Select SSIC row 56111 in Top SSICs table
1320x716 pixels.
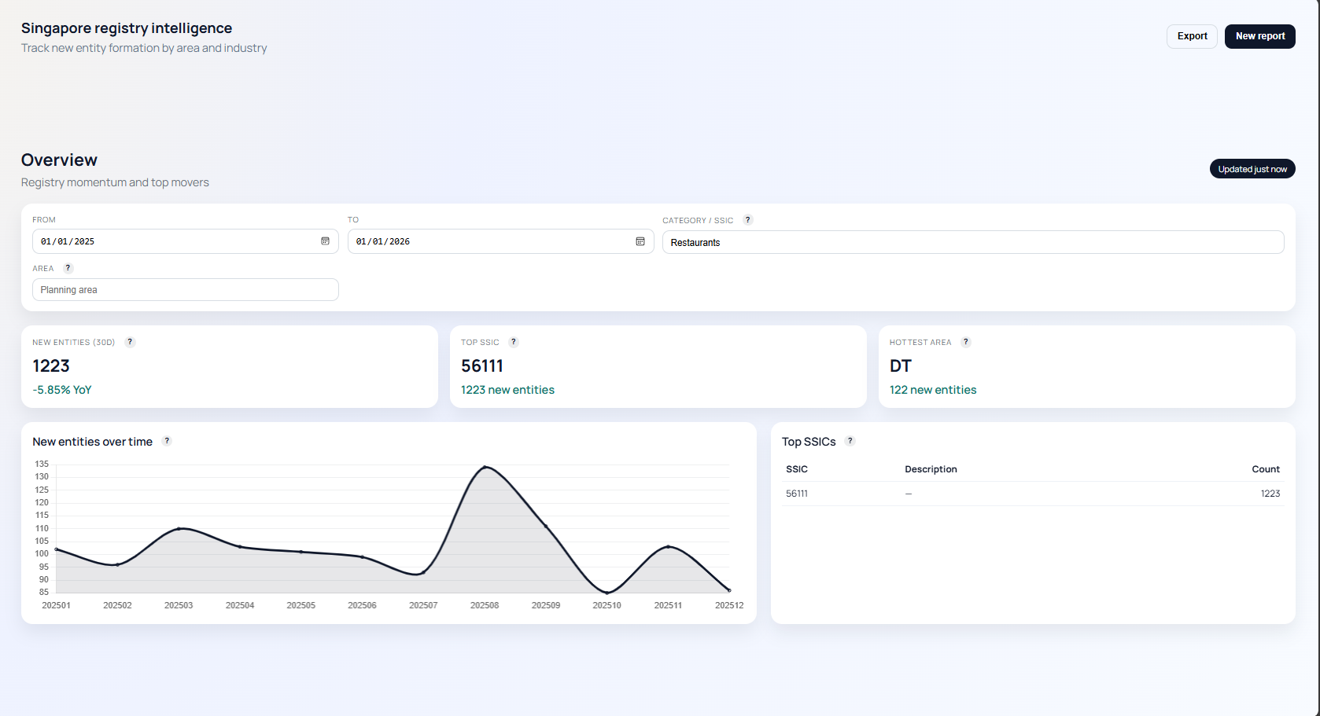[796, 494]
